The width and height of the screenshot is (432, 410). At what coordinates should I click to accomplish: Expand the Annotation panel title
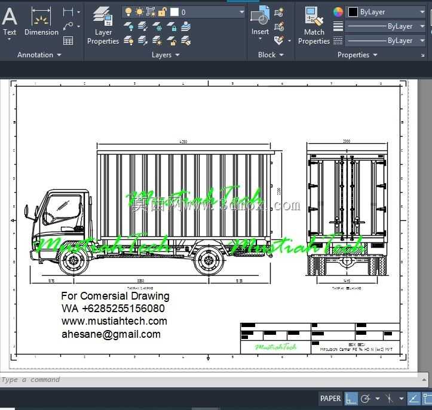coord(39,55)
